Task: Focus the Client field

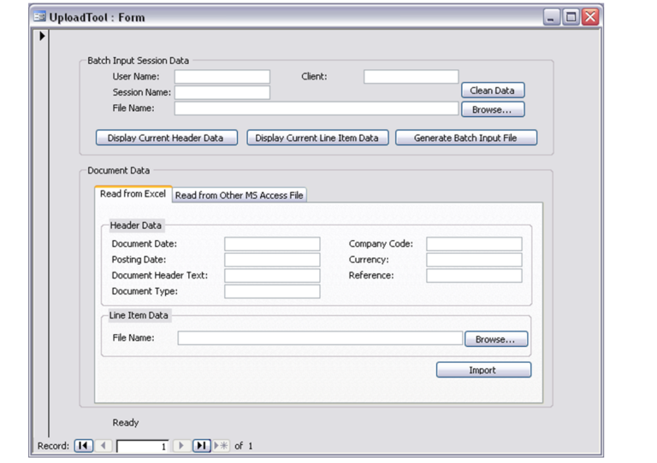Action: tap(411, 77)
